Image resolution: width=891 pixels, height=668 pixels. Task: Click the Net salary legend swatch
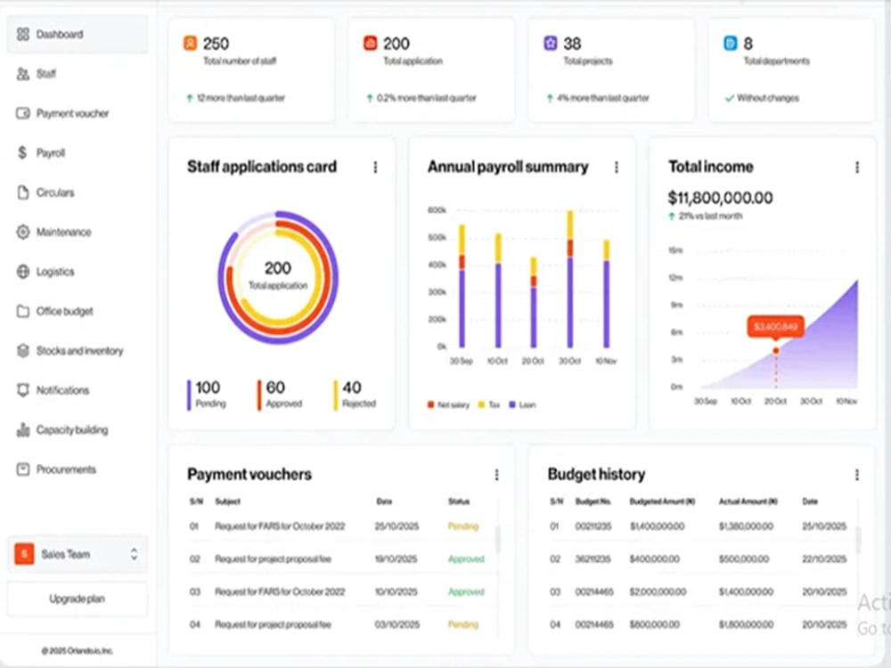point(430,404)
